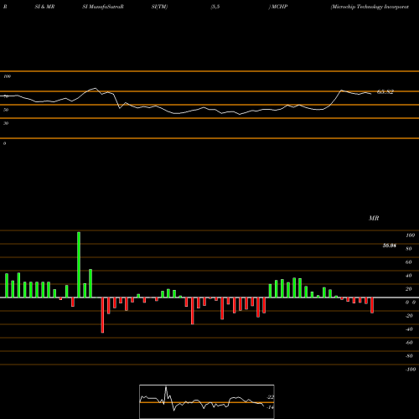
Task: Click the tallest green bar in MR histogram
Action: click(79, 265)
